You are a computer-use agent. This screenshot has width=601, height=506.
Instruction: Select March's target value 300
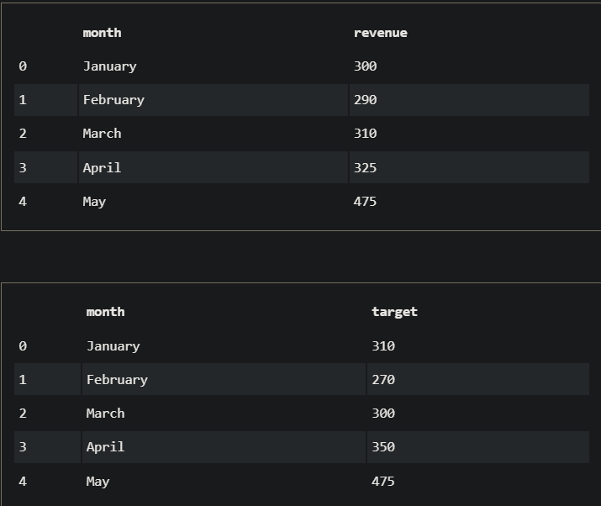[x=382, y=414]
